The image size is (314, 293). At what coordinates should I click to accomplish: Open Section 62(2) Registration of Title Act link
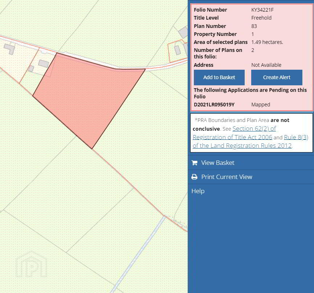(x=234, y=133)
